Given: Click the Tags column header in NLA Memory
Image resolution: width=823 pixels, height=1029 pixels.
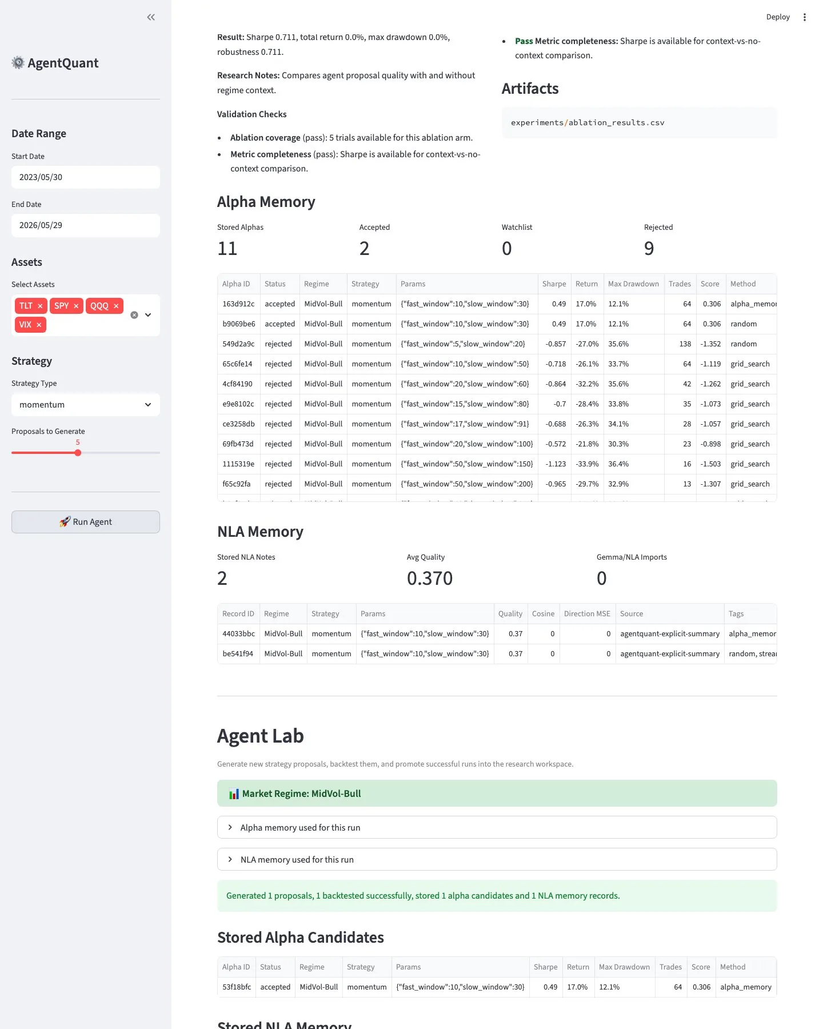Looking at the screenshot, I should 750,614.
